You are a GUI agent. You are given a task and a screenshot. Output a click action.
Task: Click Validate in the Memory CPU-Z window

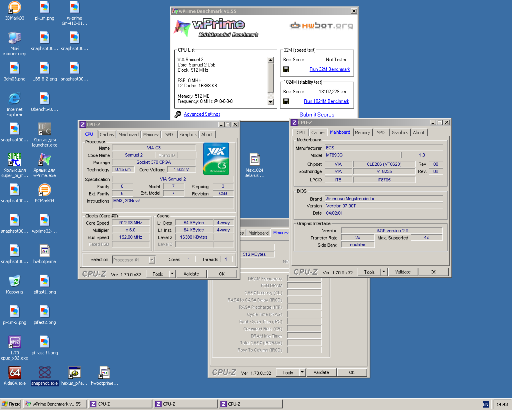tap(321, 372)
